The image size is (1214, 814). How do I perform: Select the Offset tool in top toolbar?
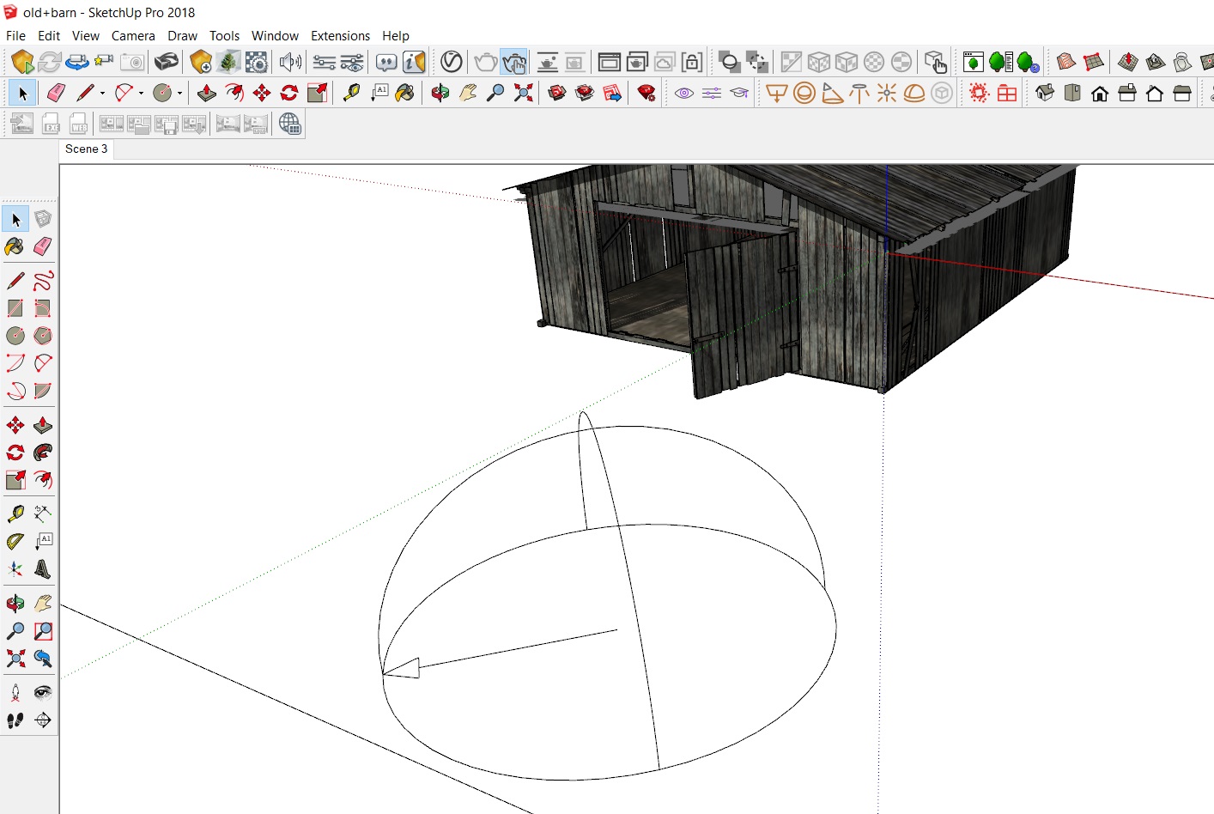click(x=234, y=93)
